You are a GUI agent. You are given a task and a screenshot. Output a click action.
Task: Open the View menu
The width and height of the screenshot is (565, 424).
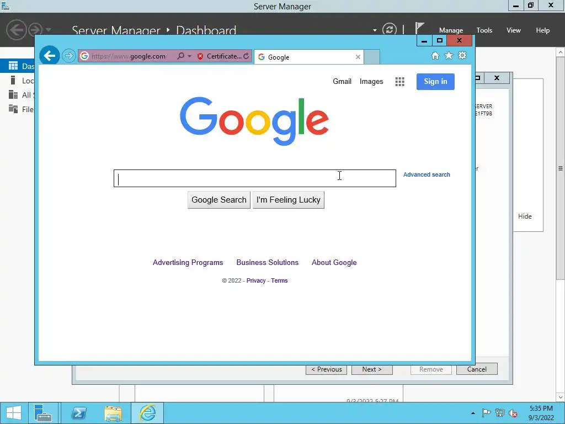[x=514, y=30]
